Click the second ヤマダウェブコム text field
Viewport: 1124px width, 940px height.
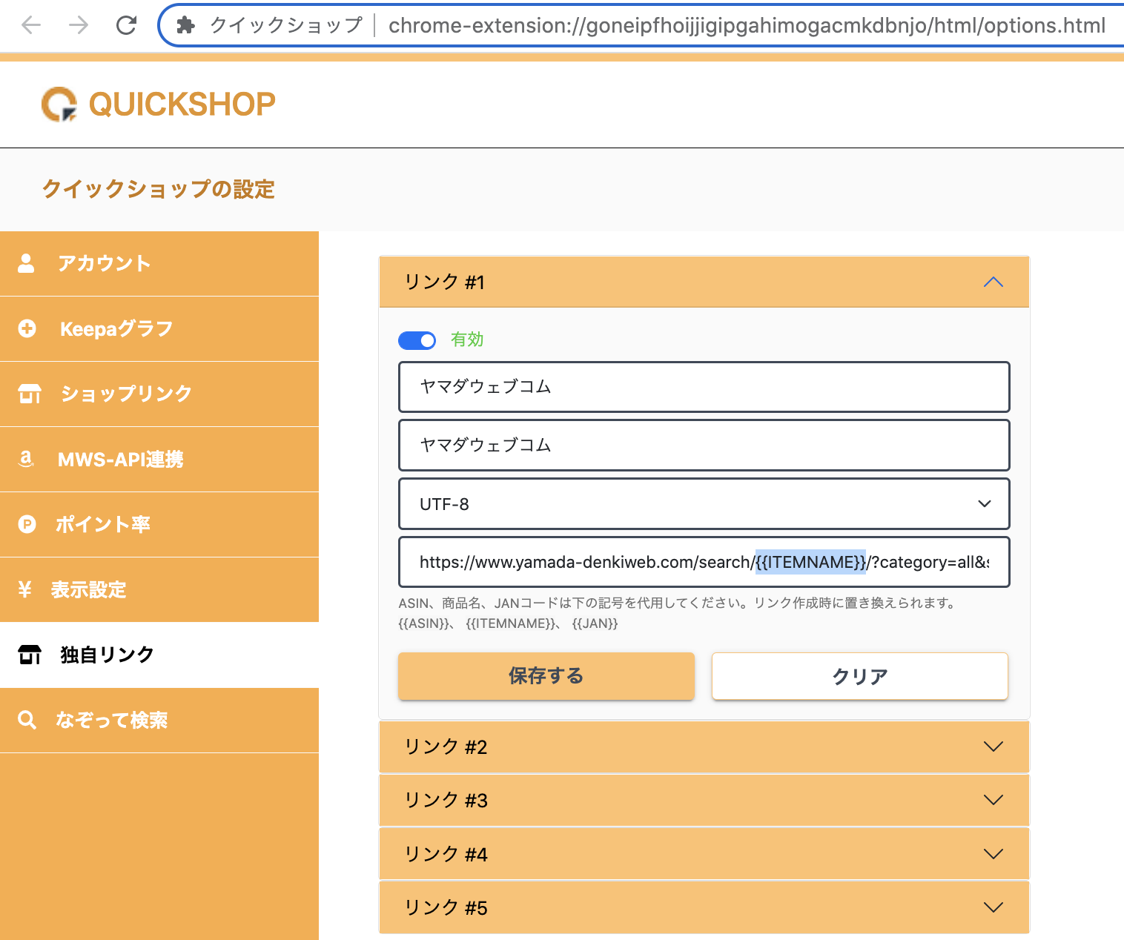[704, 446]
